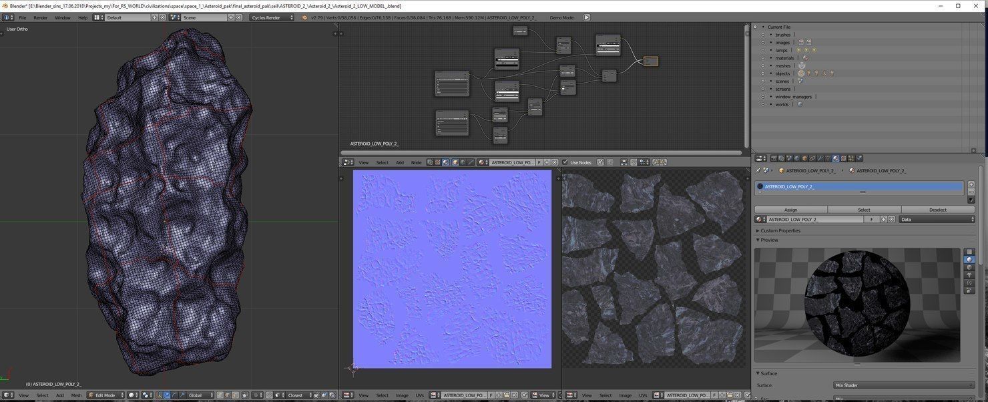Select the large sphere with sky preview
Screen dimensions: 988x402
coord(969,290)
